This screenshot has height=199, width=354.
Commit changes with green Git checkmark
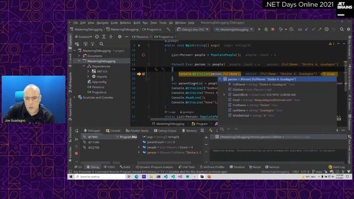(313, 29)
